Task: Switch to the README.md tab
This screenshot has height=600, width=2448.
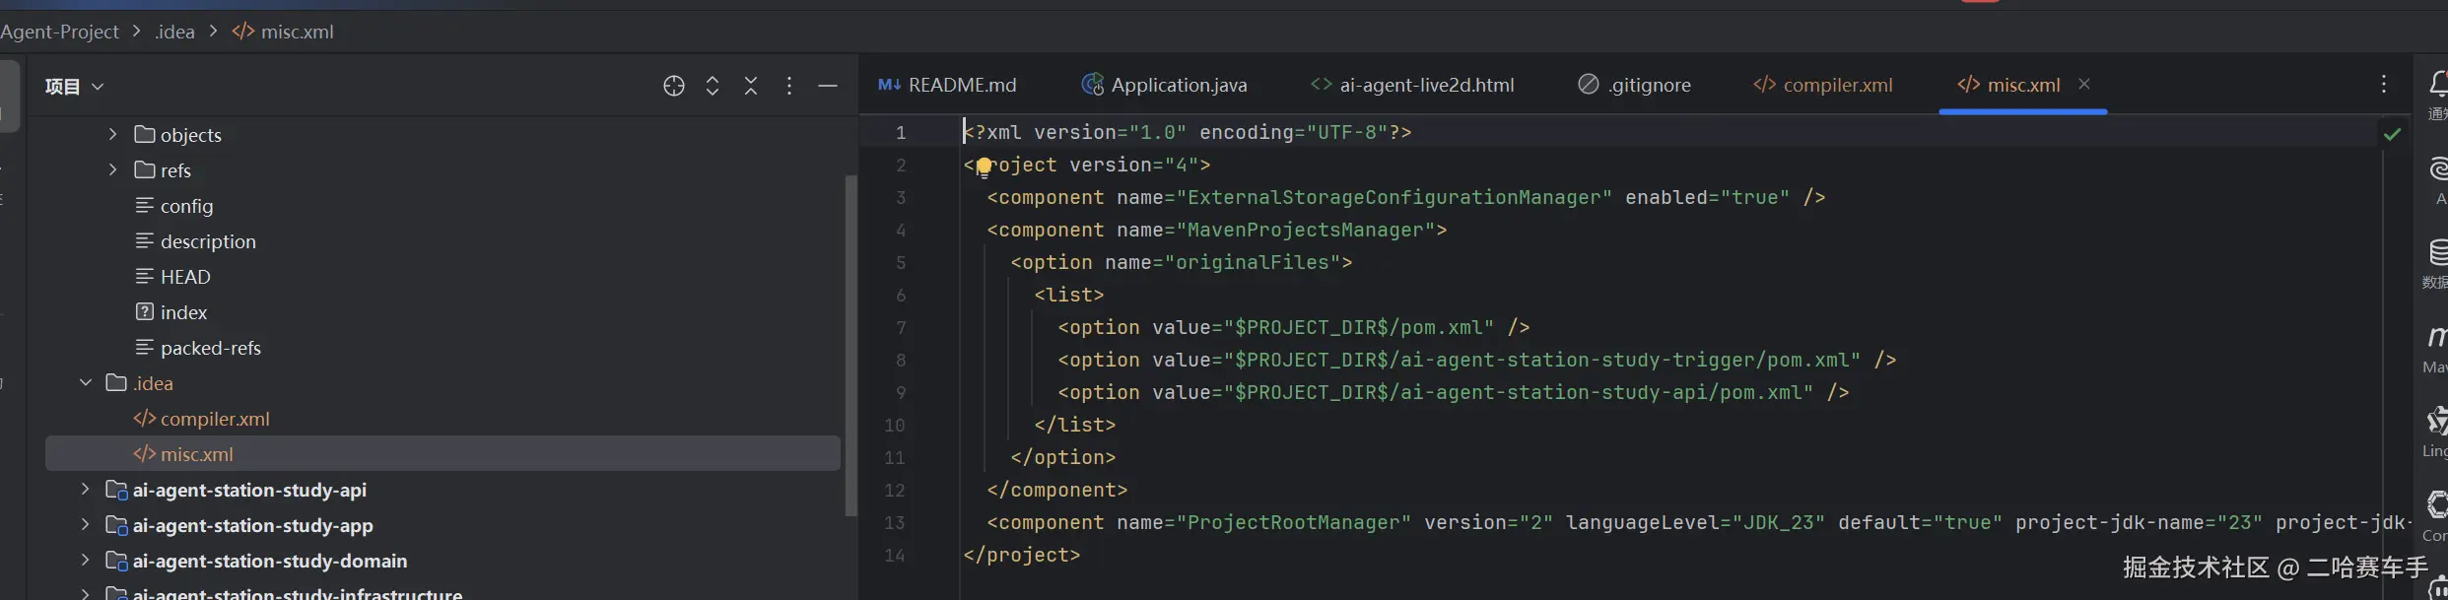Action: tap(948, 86)
